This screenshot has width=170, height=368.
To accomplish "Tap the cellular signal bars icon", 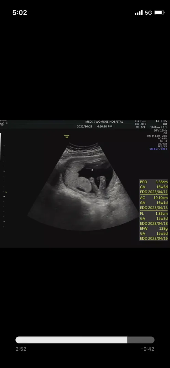I will [x=139, y=13].
